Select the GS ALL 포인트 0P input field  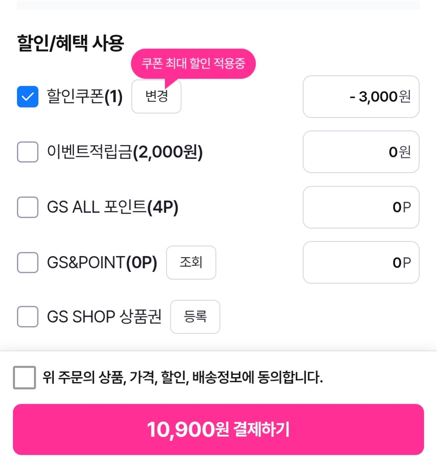pos(361,207)
